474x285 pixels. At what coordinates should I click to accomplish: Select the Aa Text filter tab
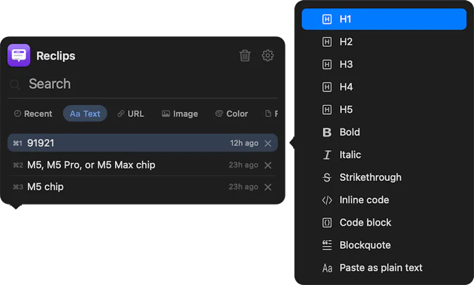point(85,114)
